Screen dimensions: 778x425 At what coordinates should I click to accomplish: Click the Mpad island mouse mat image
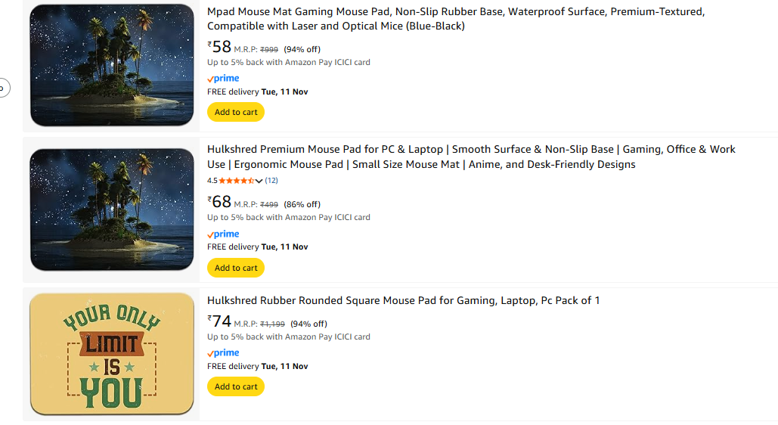pyautogui.click(x=112, y=65)
